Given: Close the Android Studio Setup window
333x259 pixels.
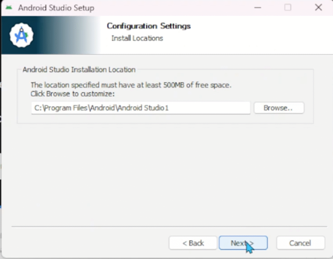Looking at the screenshot, I should coord(318,7).
